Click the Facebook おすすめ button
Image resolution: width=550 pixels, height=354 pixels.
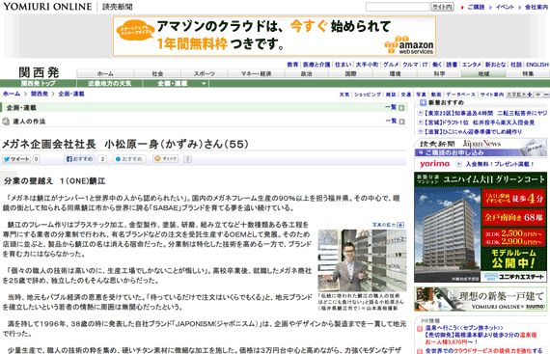80,159
